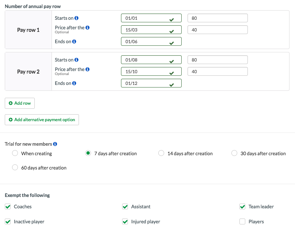Click info icon next to Pay row 2 Starts on
Screen dimensions: 295x231
point(76,60)
